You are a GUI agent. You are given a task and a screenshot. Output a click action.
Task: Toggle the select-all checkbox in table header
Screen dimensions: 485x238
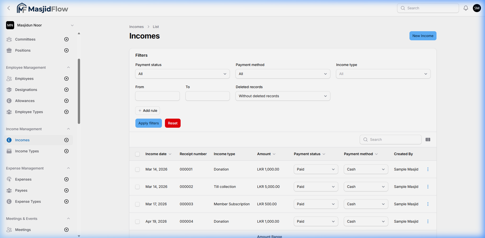point(137,154)
